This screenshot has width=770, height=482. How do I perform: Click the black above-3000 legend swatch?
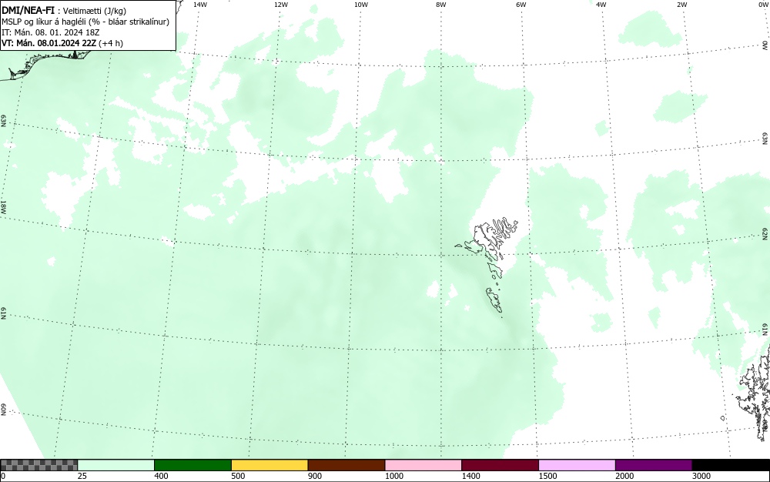coord(731,465)
